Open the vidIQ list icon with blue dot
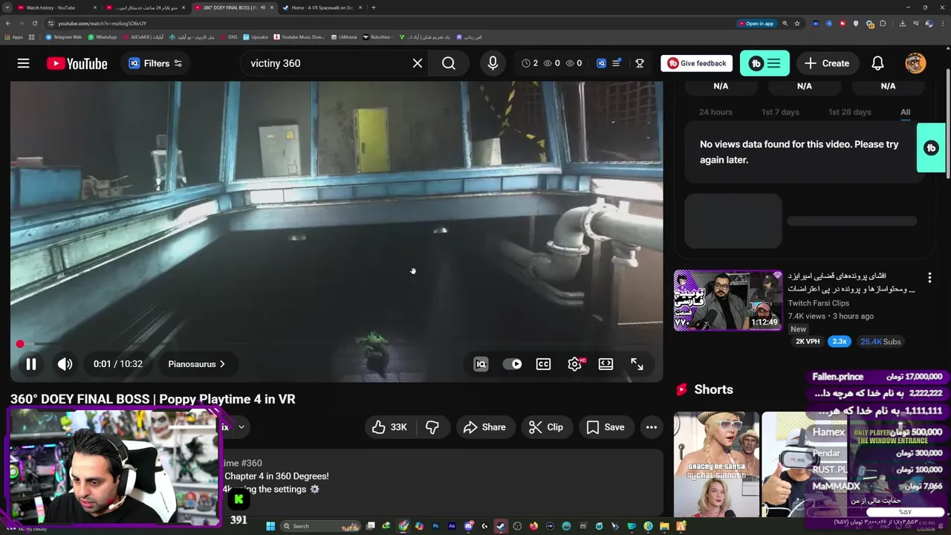Screen dimensions: 951x535 point(616,63)
